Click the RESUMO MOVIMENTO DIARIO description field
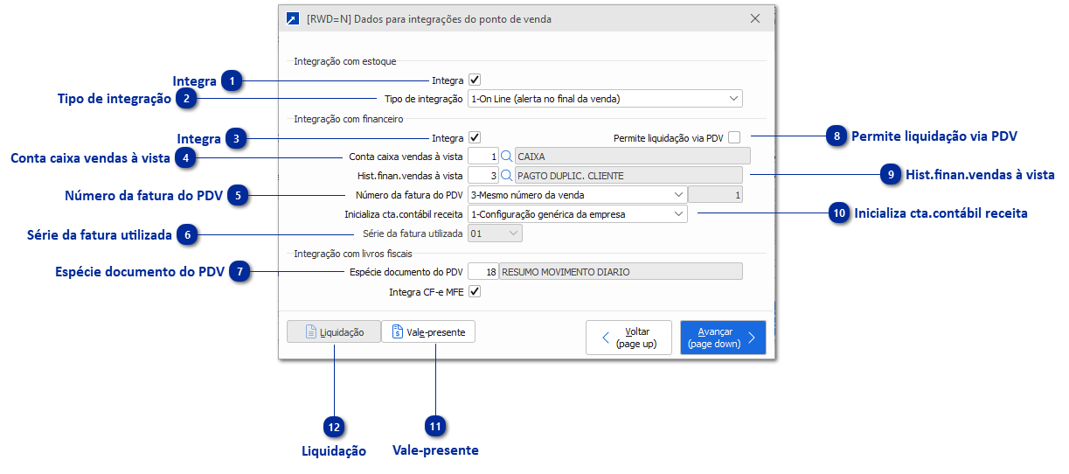1069x474 pixels. pos(621,272)
